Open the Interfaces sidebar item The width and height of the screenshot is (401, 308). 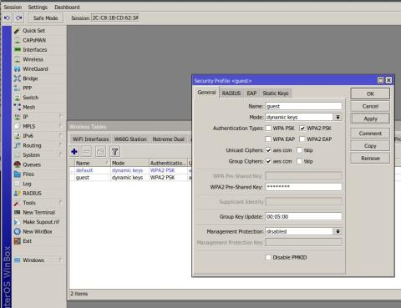pos(35,50)
